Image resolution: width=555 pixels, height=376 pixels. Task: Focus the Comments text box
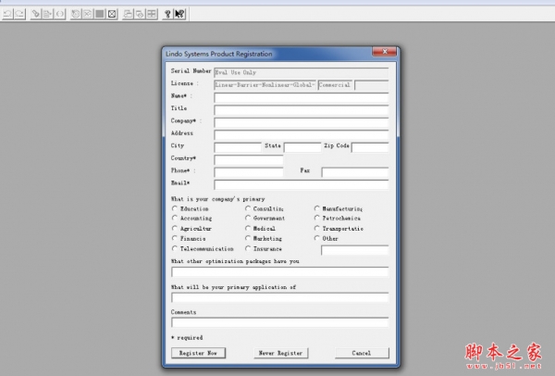point(280,322)
